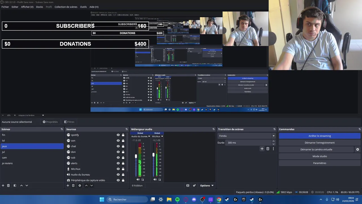Open the Collection de scènes menu
The width and height of the screenshot is (362, 204).
click(x=66, y=7)
